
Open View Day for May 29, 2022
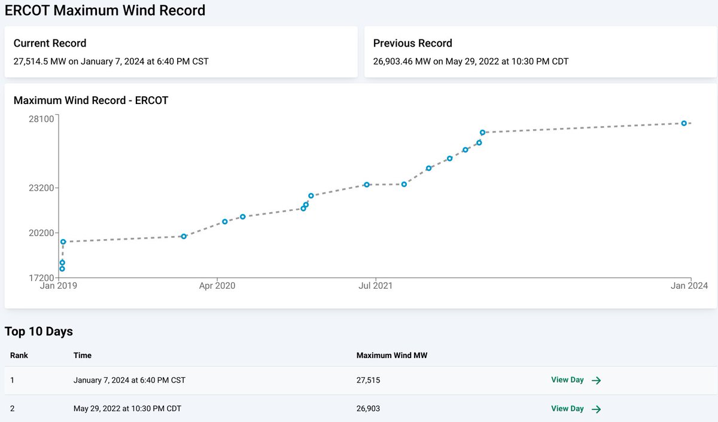(567, 409)
